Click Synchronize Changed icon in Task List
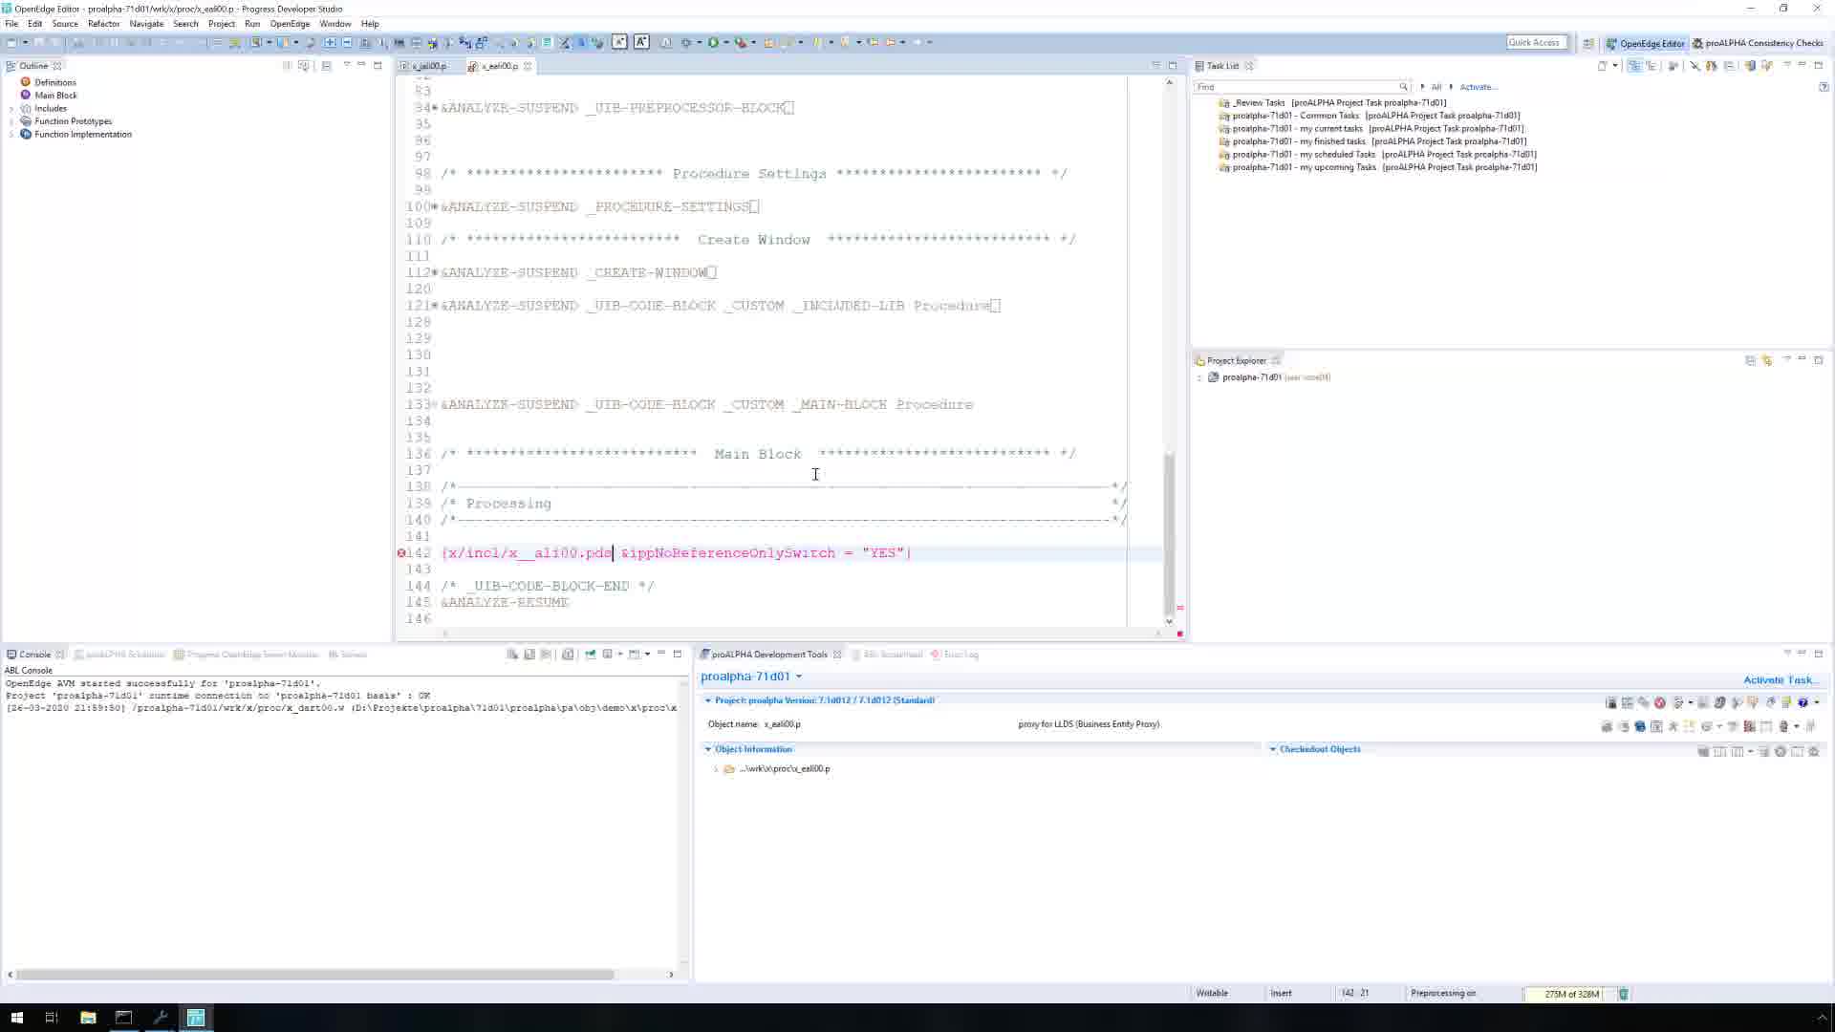The height and width of the screenshot is (1032, 1835). (1750, 66)
